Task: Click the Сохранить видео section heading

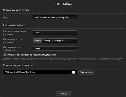Action: coord(14,25)
